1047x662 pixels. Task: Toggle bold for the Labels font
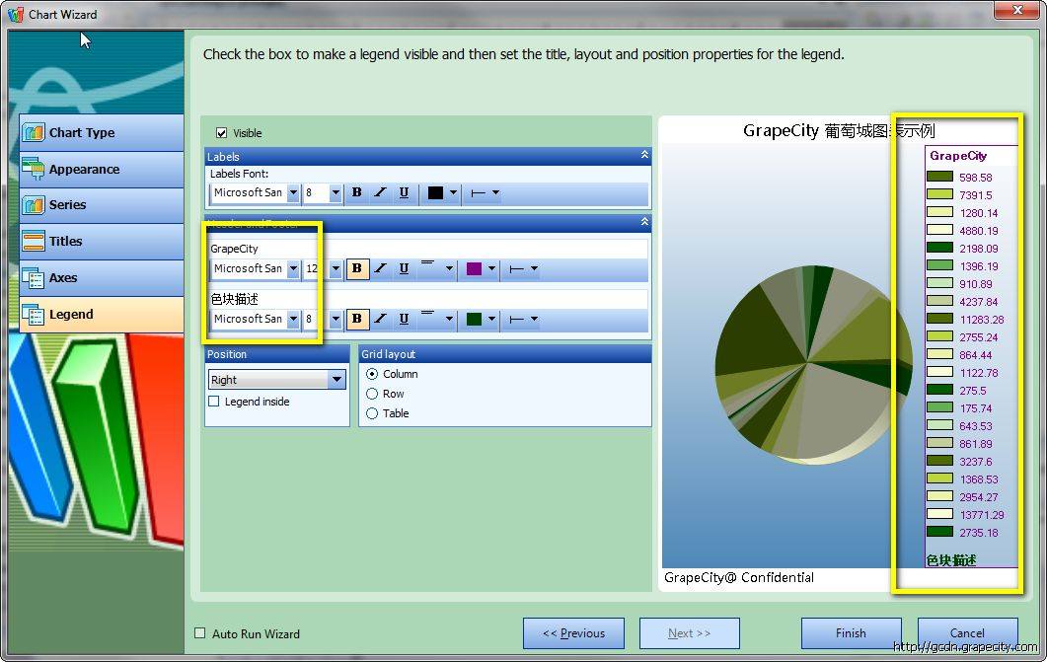click(x=357, y=193)
